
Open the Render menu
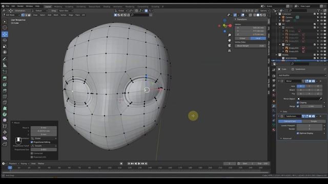click(20, 6)
